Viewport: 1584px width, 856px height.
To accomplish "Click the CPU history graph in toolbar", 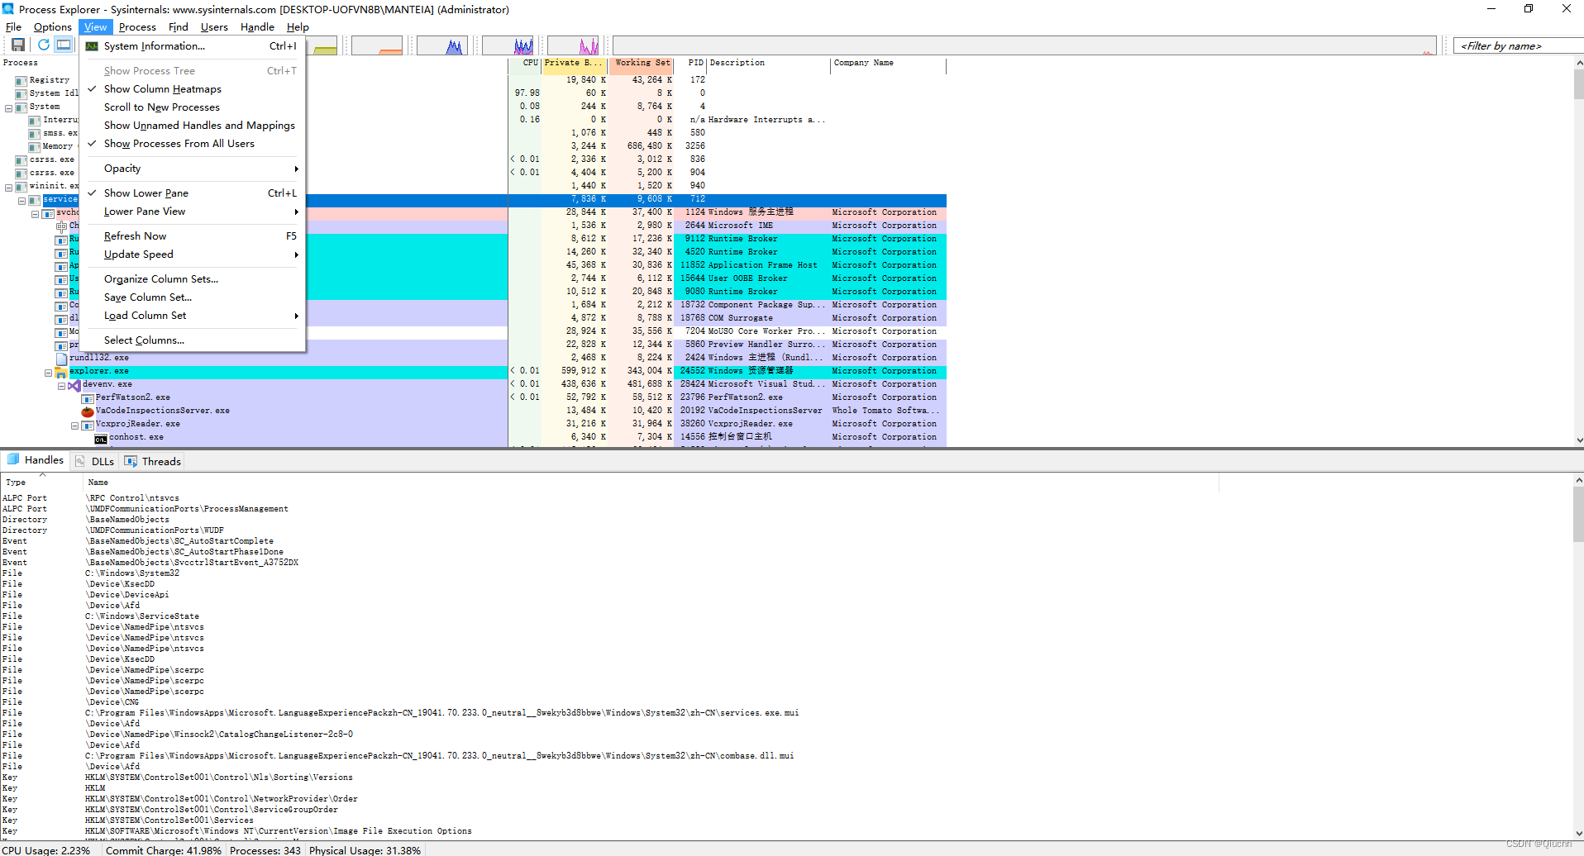I will pos(443,45).
